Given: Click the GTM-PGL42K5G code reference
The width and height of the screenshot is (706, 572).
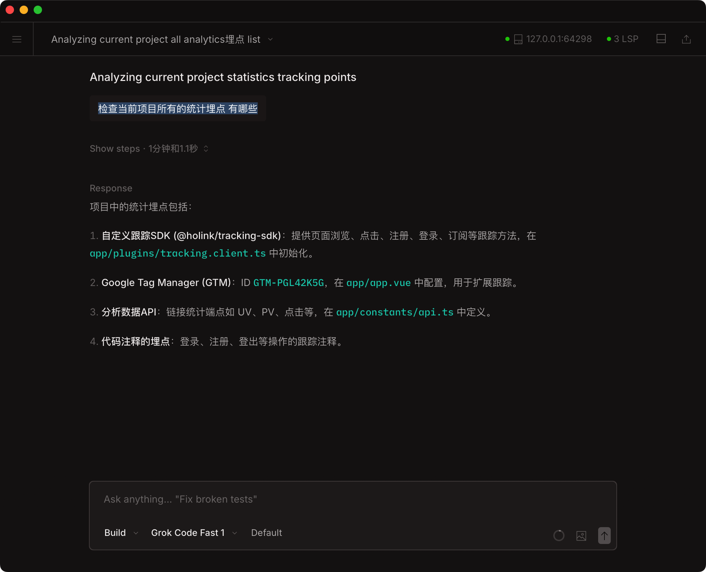Looking at the screenshot, I should pyautogui.click(x=288, y=282).
